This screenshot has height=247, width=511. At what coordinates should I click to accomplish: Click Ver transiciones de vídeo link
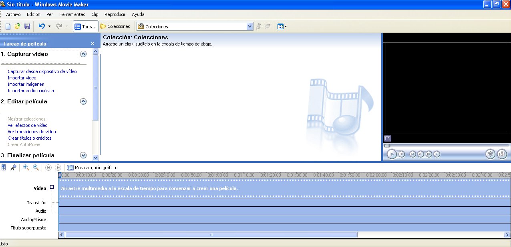coord(32,132)
